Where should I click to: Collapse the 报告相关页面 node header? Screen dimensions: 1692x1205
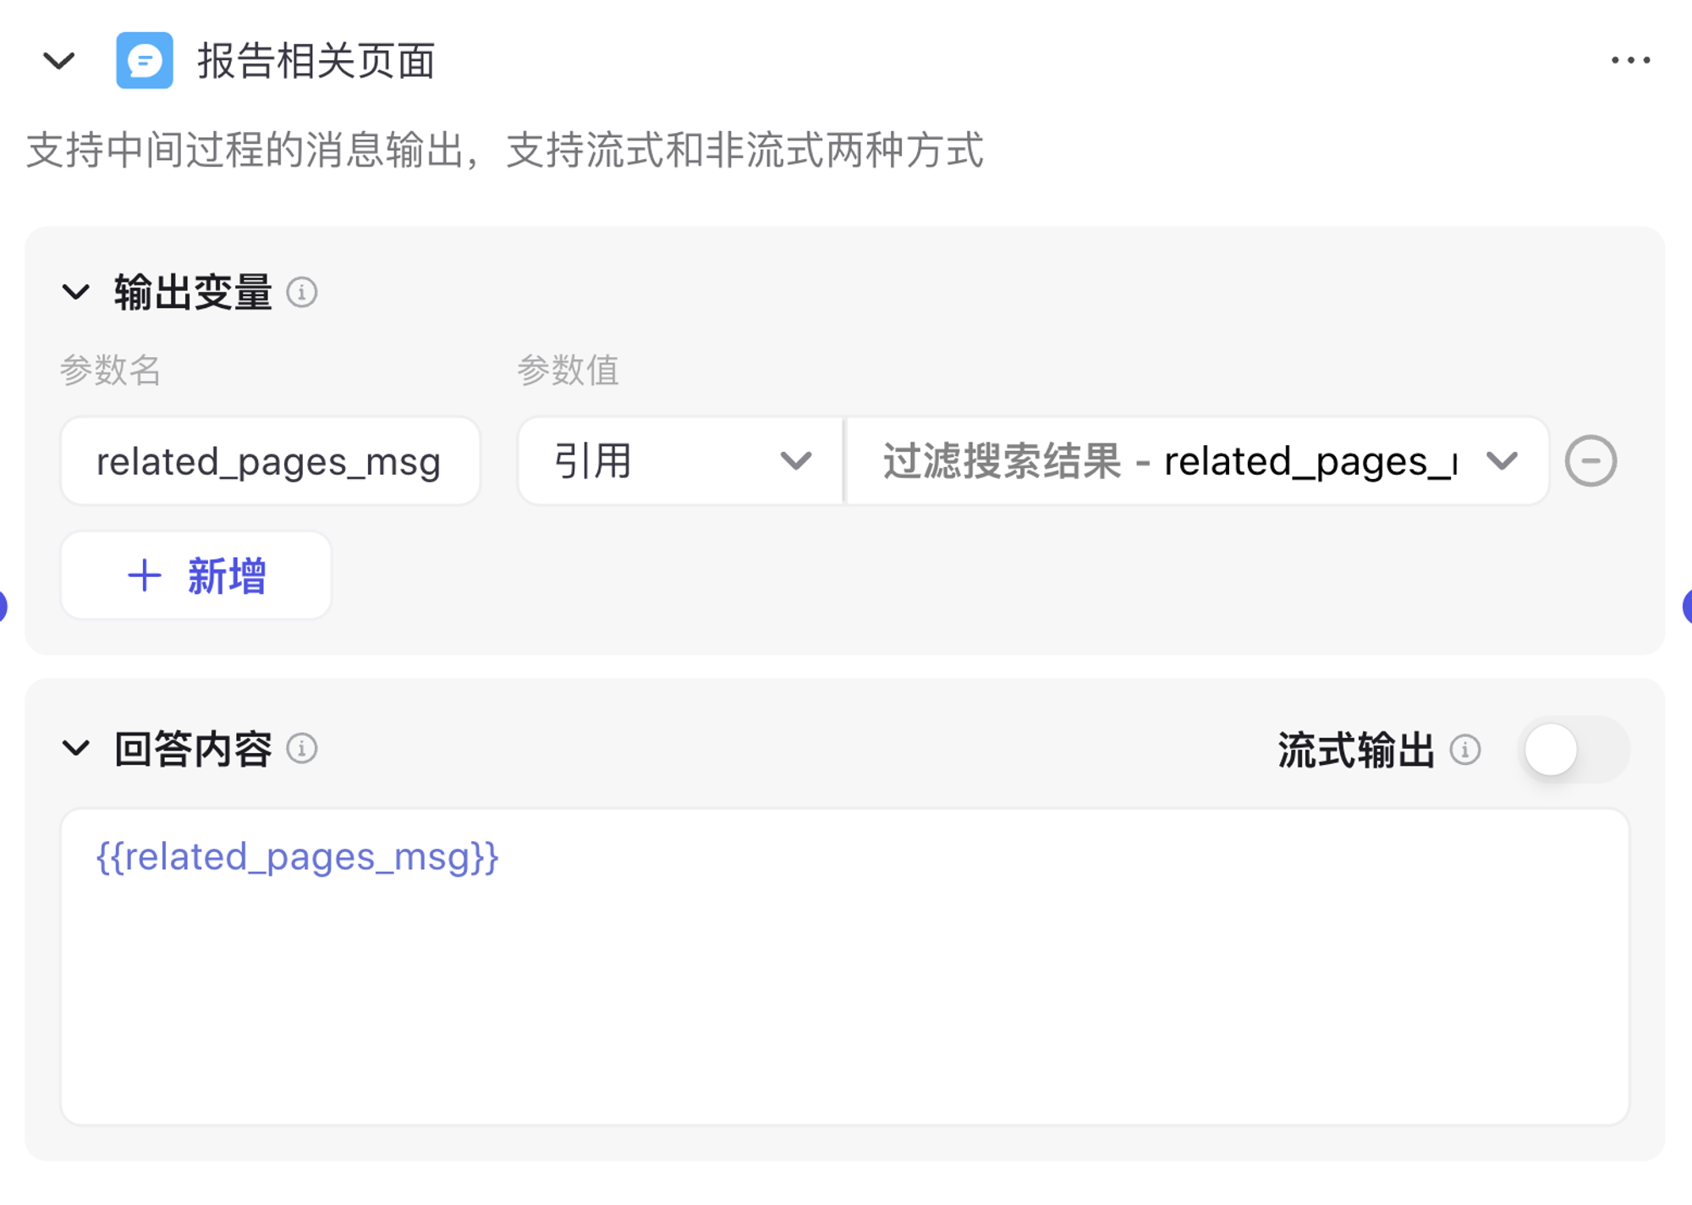click(58, 61)
